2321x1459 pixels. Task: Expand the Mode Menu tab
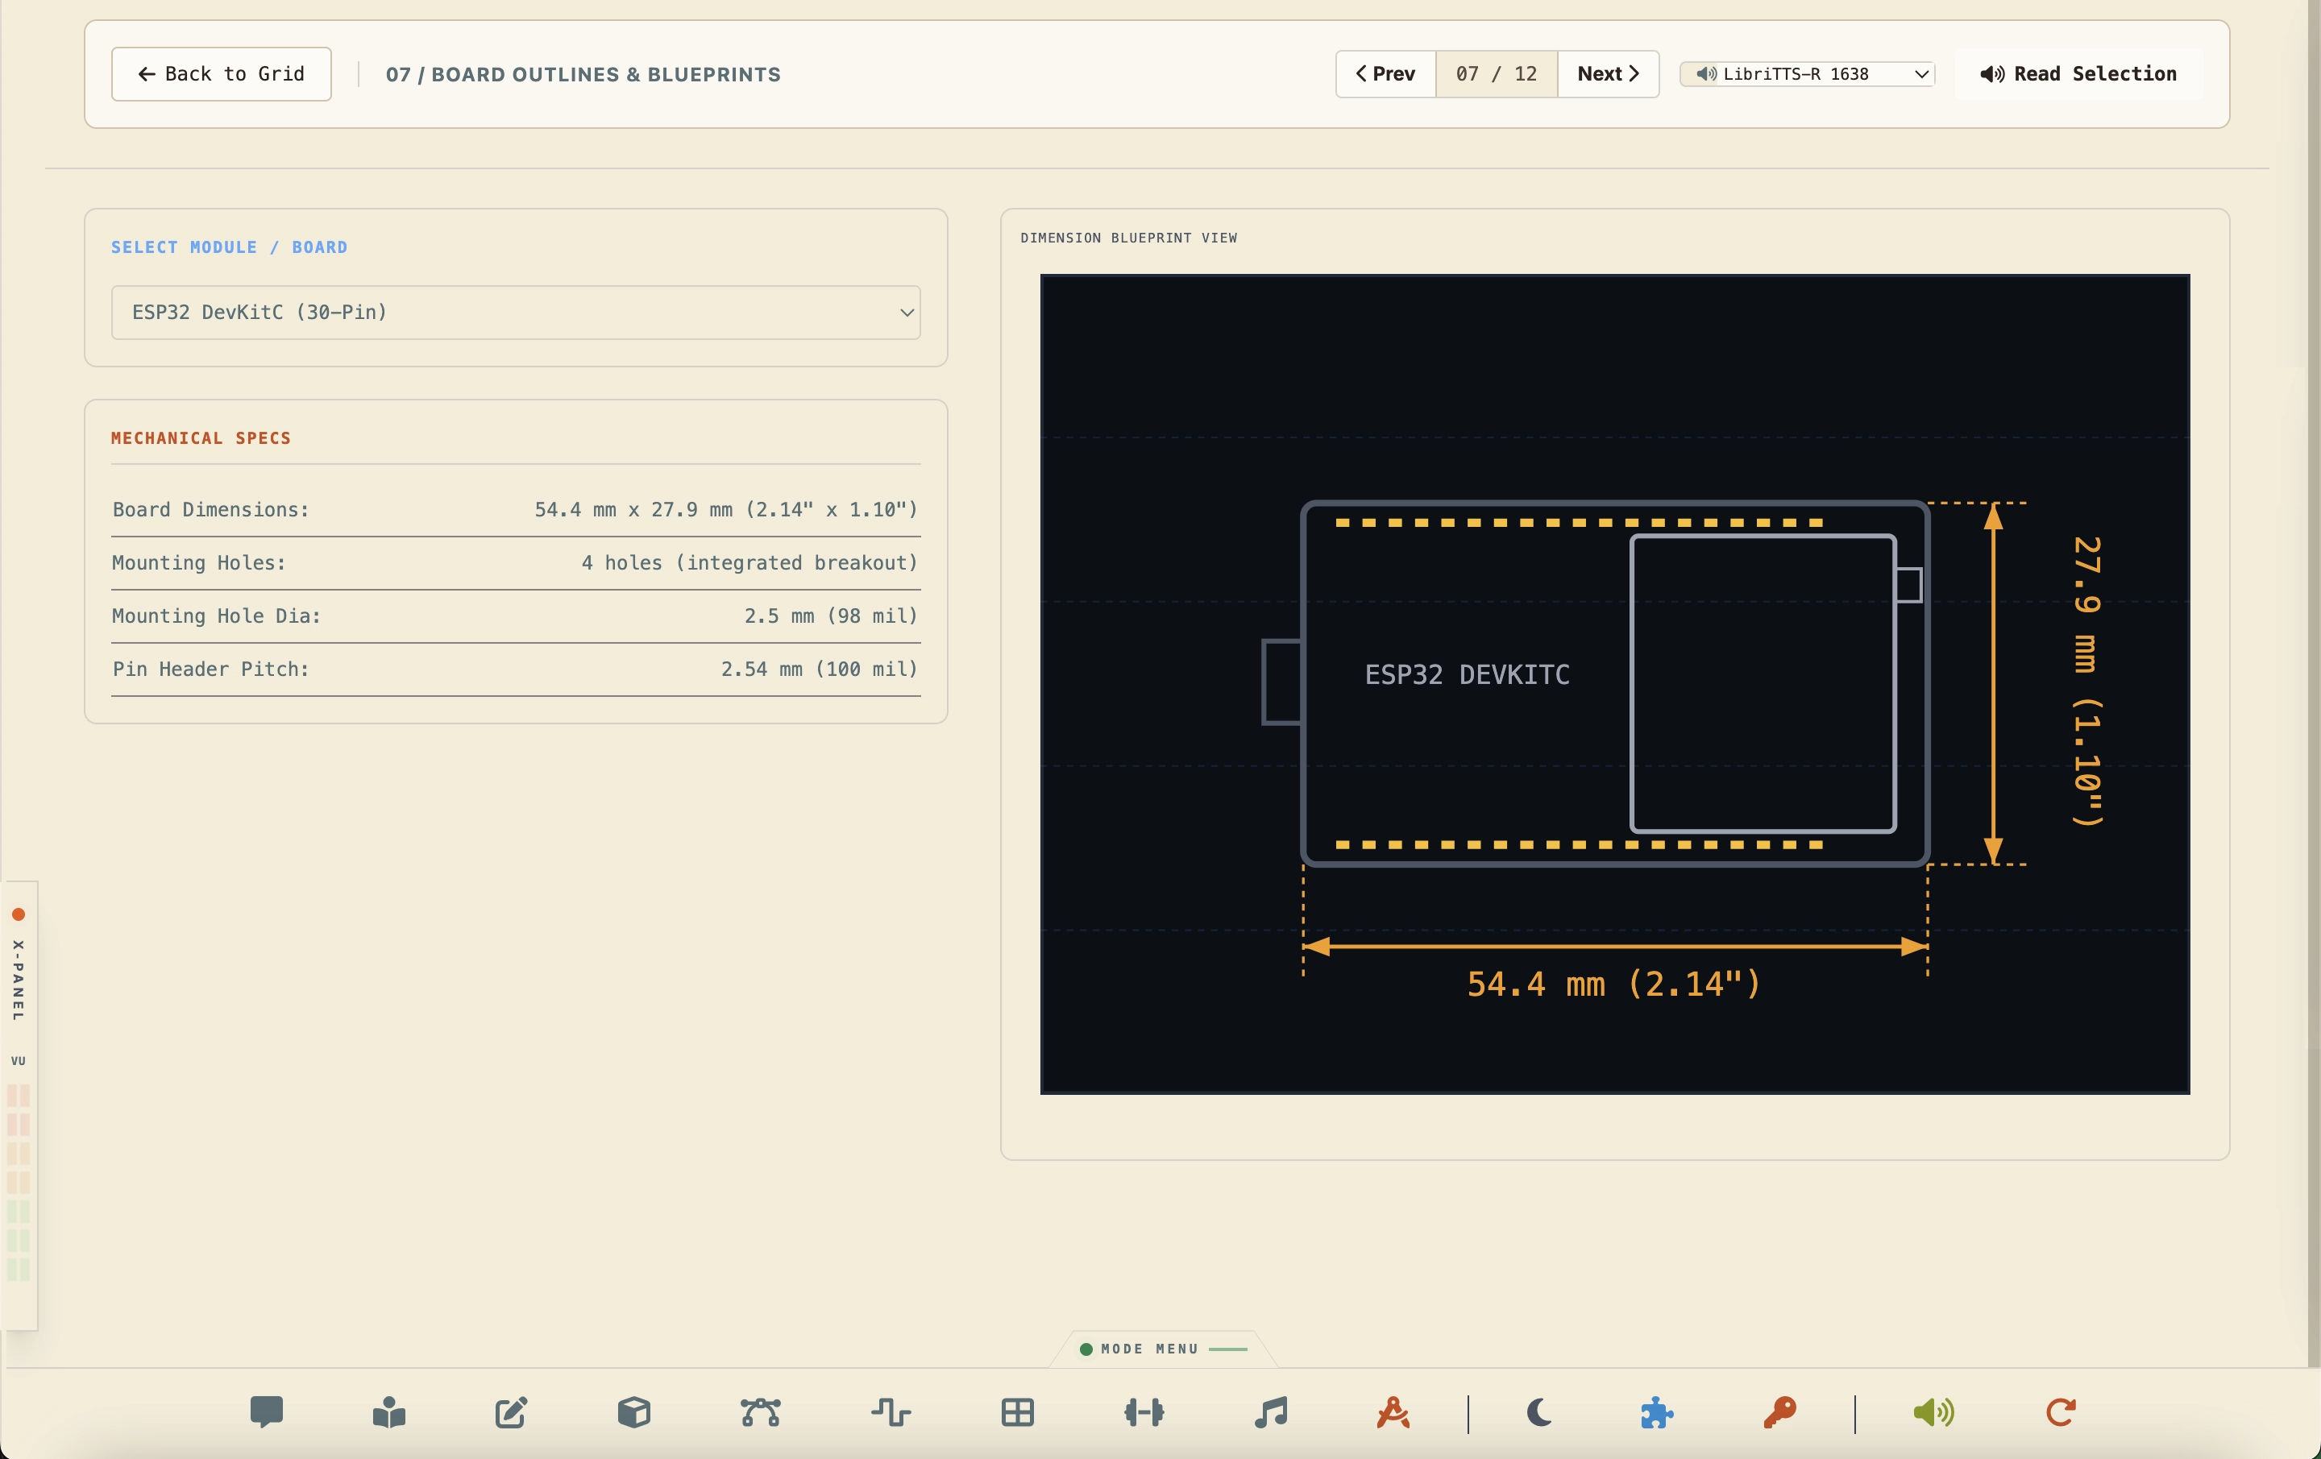pos(1164,1348)
